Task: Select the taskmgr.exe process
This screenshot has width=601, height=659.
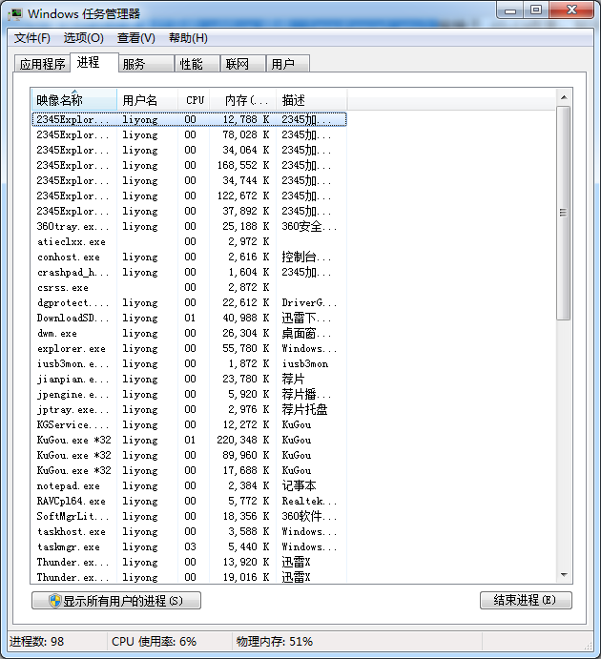Action: (x=189, y=546)
